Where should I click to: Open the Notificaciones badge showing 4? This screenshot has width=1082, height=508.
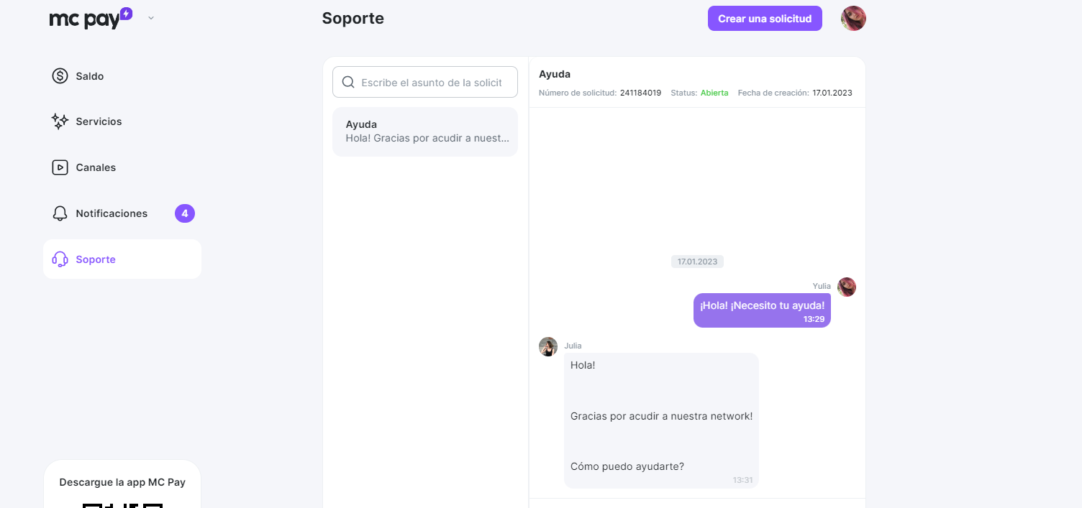185,213
